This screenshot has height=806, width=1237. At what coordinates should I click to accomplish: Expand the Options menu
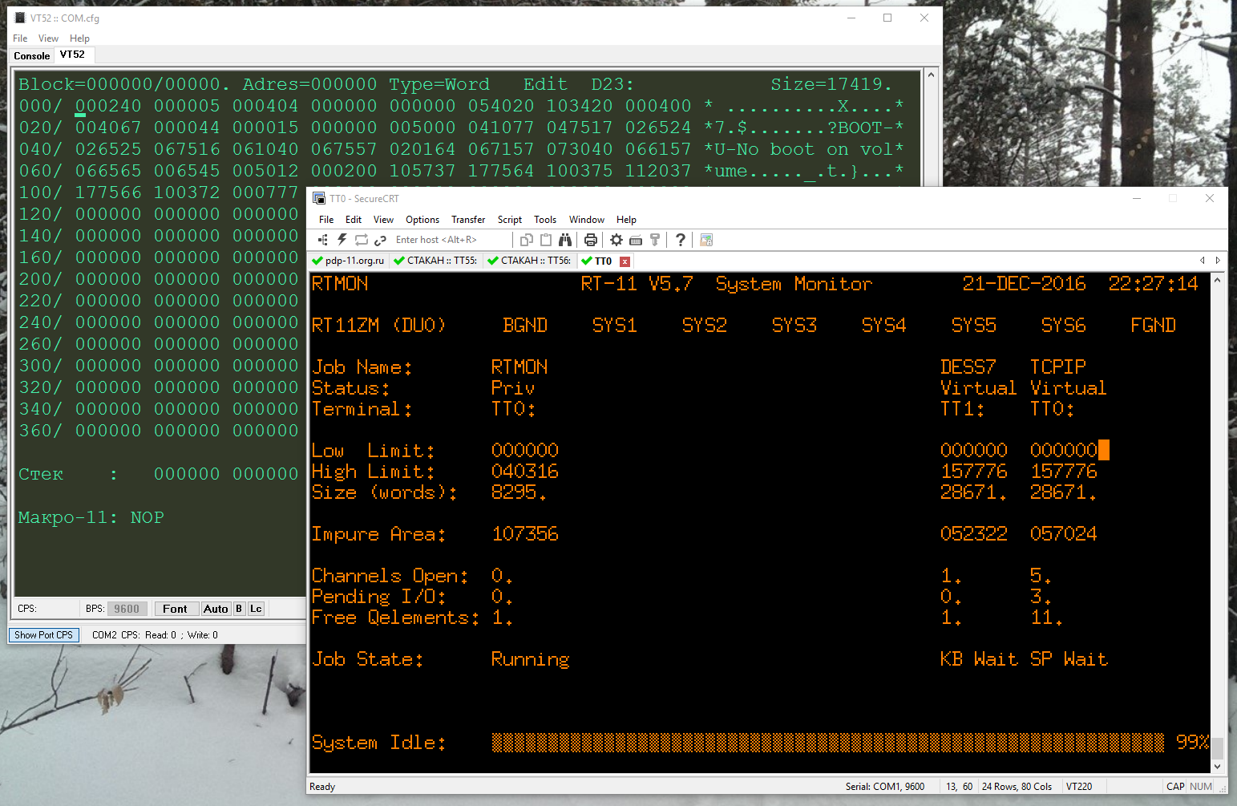pos(422,220)
